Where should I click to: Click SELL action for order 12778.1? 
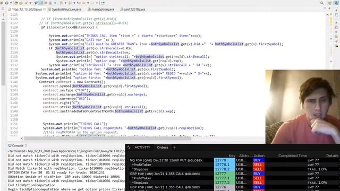pos(258,165)
